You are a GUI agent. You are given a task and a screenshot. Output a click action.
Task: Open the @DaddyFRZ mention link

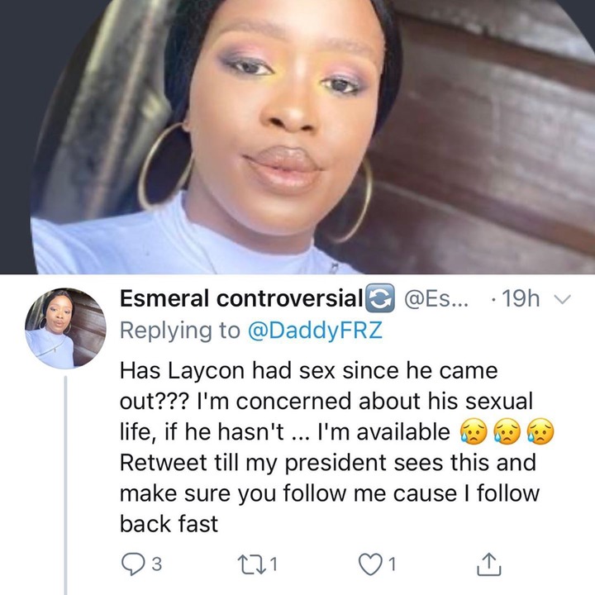pyautogui.click(x=315, y=330)
